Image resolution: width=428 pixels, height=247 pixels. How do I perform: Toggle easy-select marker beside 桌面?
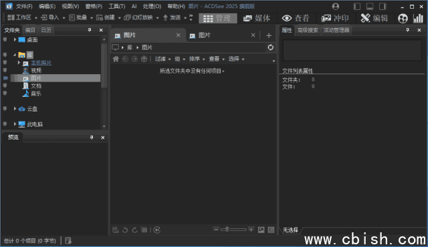(5, 40)
